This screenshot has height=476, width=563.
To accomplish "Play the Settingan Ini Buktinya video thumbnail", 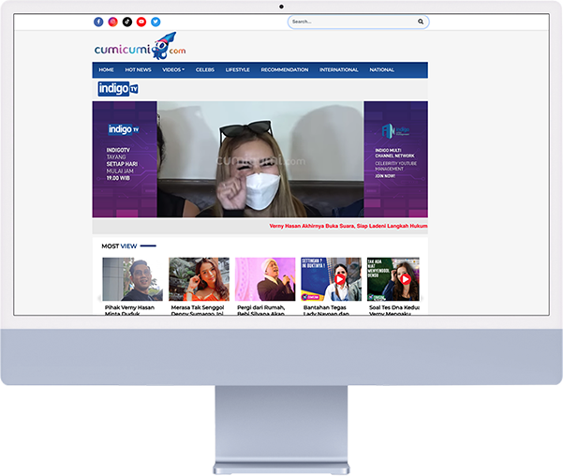I will click(331, 279).
